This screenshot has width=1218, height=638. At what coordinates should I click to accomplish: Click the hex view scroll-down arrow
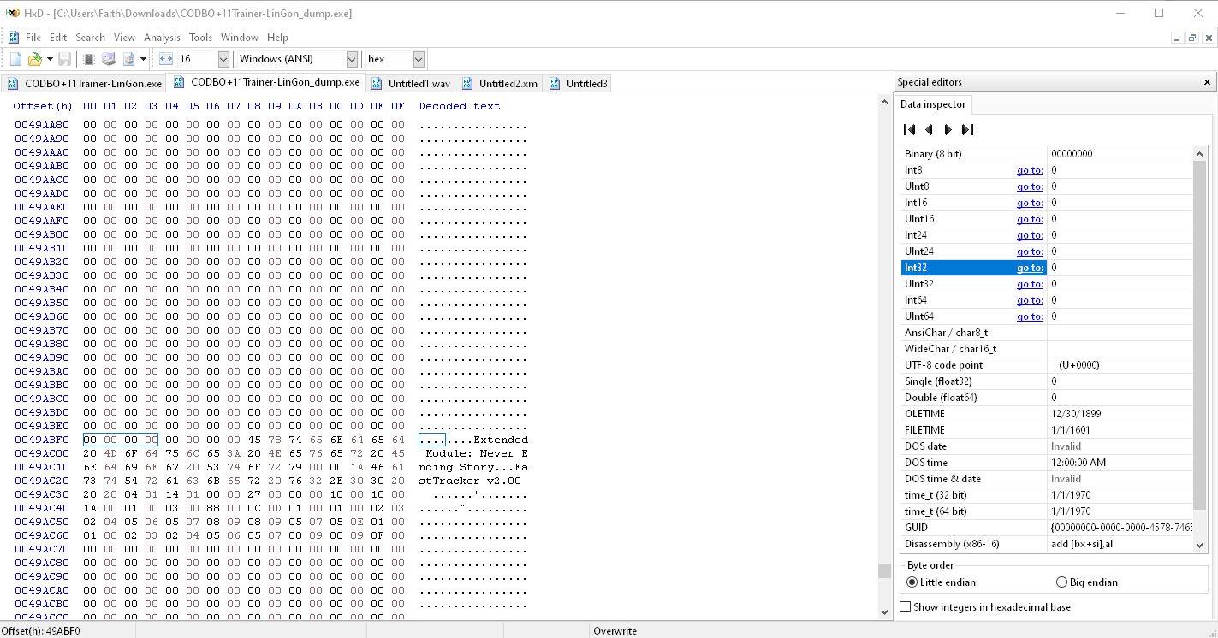(884, 612)
